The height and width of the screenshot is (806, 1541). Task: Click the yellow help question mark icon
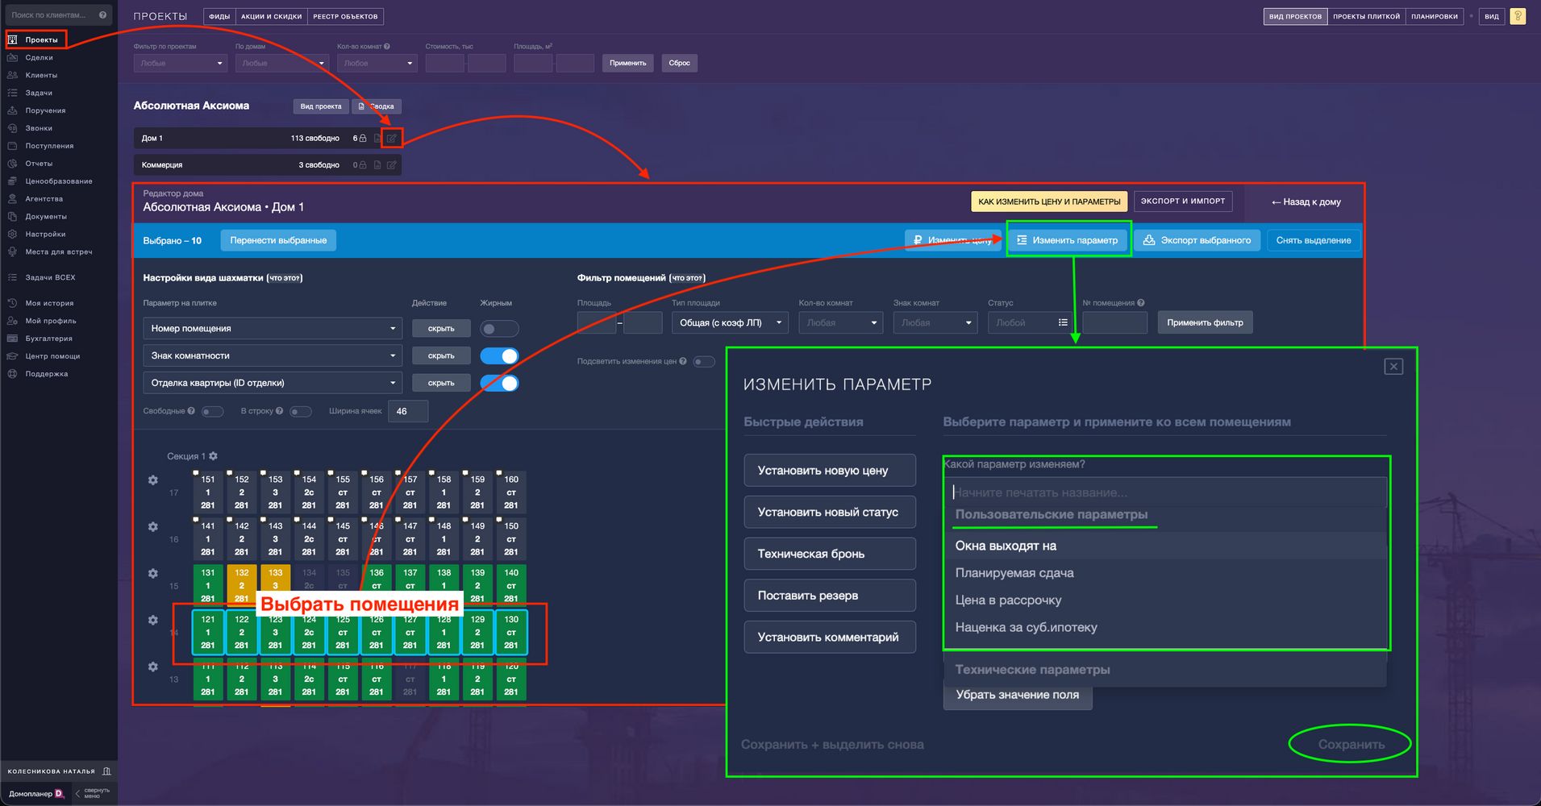point(1518,16)
